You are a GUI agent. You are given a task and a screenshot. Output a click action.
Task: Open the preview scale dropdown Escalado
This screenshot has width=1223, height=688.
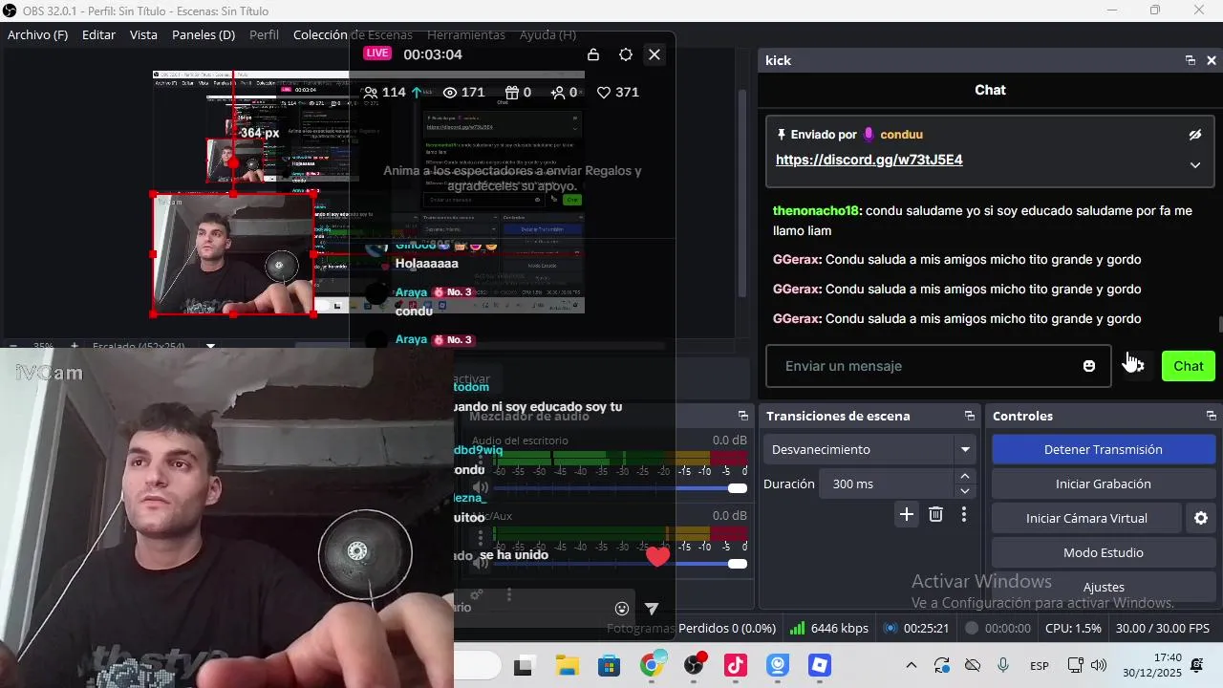(x=210, y=346)
